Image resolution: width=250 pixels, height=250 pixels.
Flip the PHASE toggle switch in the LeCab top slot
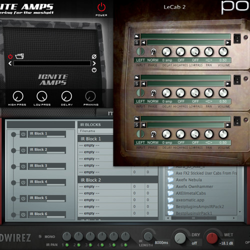tap(153, 51)
